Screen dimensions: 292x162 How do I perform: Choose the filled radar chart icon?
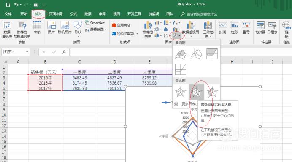tap(212, 92)
